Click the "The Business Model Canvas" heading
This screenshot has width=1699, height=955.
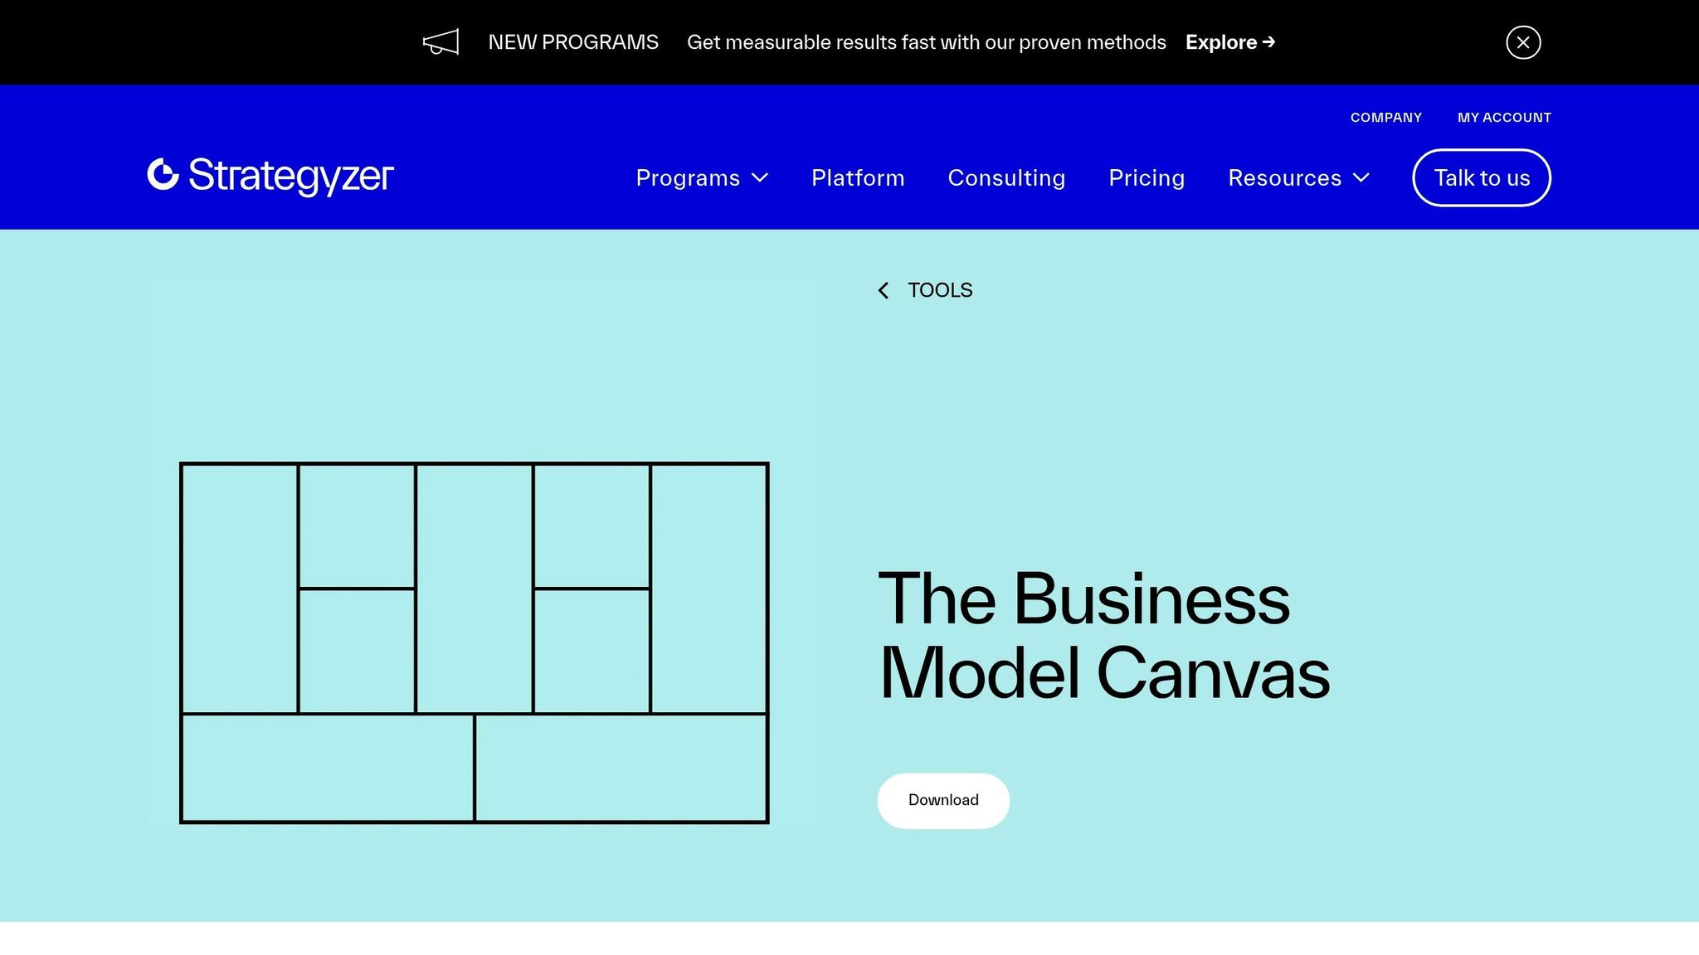[x=1104, y=636]
